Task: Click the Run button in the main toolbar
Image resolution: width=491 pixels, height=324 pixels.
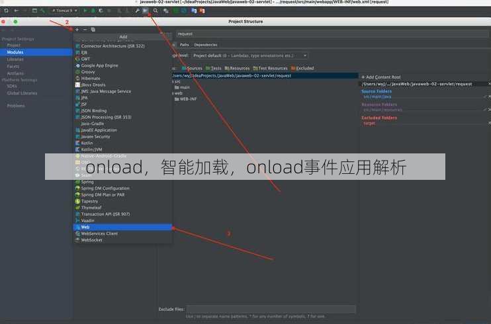Action: (85, 11)
